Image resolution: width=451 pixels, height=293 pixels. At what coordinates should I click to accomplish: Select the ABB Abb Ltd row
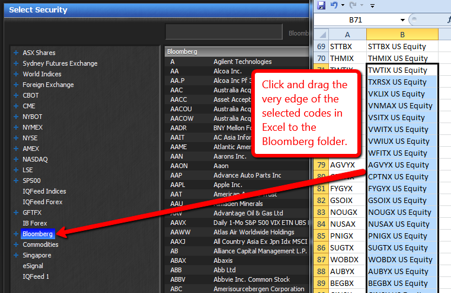236,271
